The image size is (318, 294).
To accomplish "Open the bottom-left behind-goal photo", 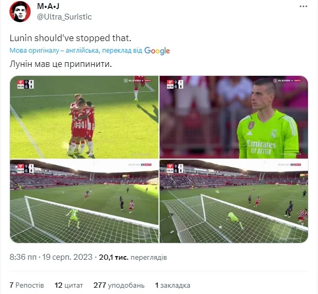I will (x=84, y=201).
